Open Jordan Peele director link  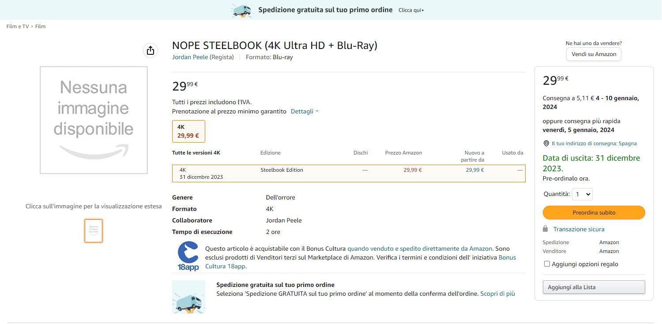coord(190,57)
